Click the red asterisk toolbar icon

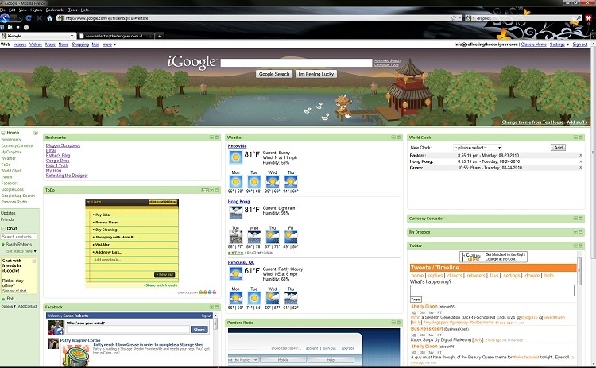pos(590,17)
